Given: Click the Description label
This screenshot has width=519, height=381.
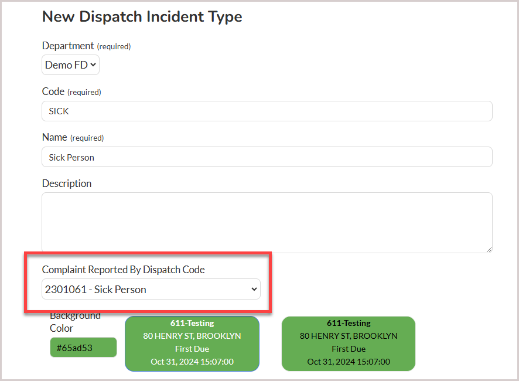Looking at the screenshot, I should [x=67, y=183].
